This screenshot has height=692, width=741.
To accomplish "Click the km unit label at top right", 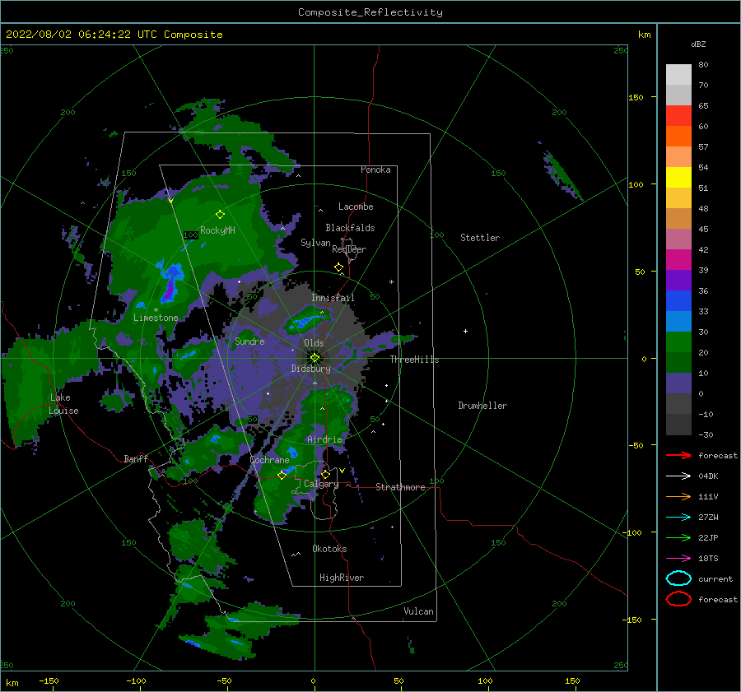I will tap(644, 35).
